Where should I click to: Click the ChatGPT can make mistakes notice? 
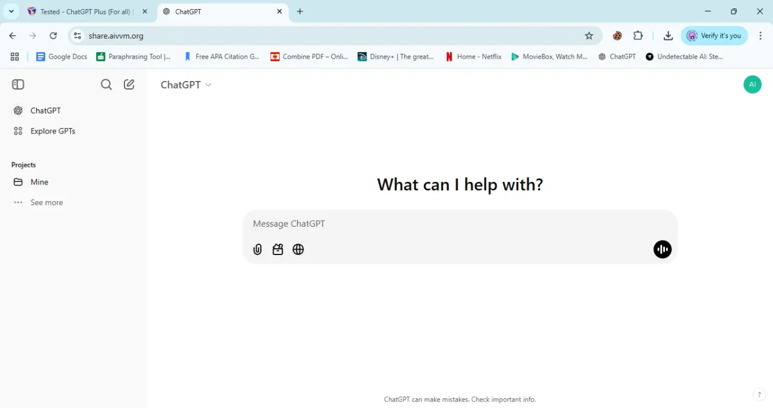click(x=460, y=400)
